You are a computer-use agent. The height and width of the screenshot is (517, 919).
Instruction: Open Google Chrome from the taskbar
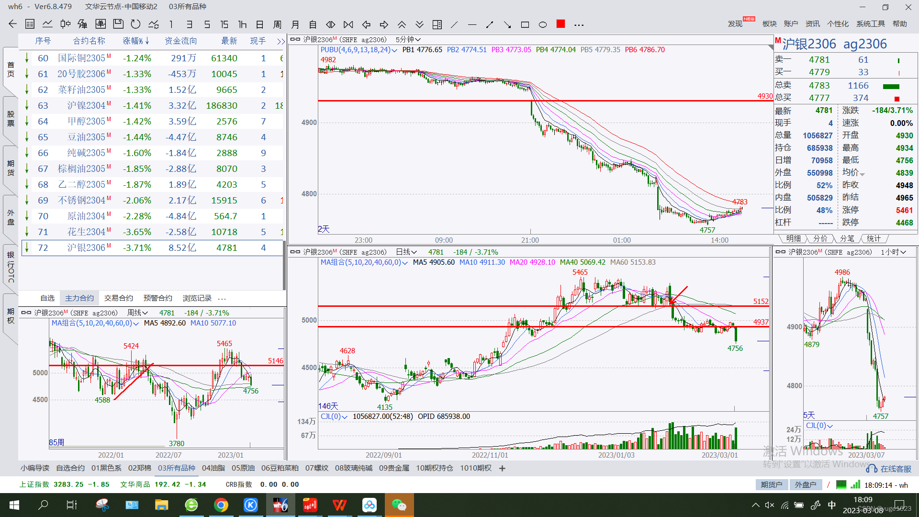coord(221,505)
